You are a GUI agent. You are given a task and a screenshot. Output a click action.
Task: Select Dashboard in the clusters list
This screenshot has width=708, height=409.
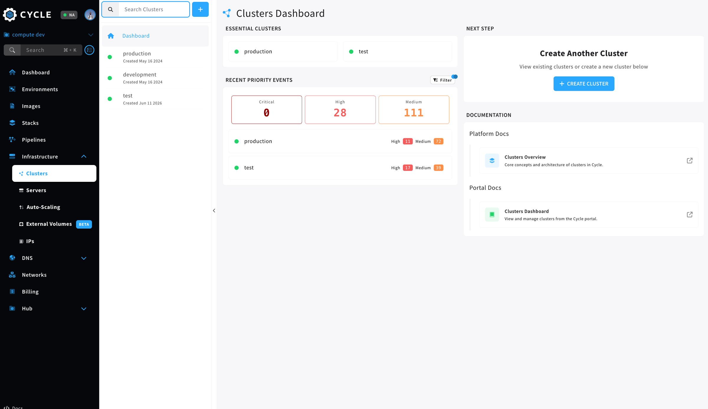(155, 36)
